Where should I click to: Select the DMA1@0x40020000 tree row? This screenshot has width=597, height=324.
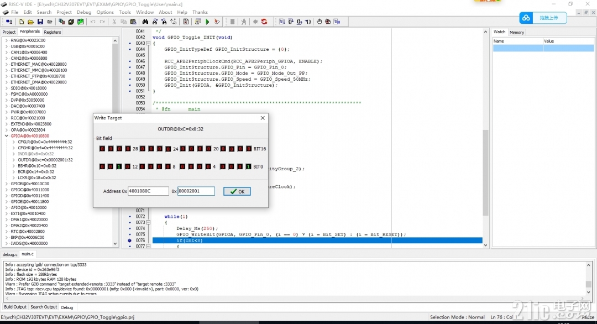click(29, 220)
